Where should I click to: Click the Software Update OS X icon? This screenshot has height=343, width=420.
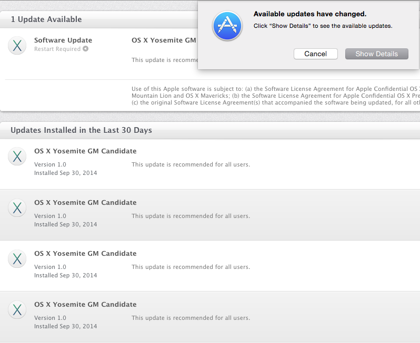17,45
